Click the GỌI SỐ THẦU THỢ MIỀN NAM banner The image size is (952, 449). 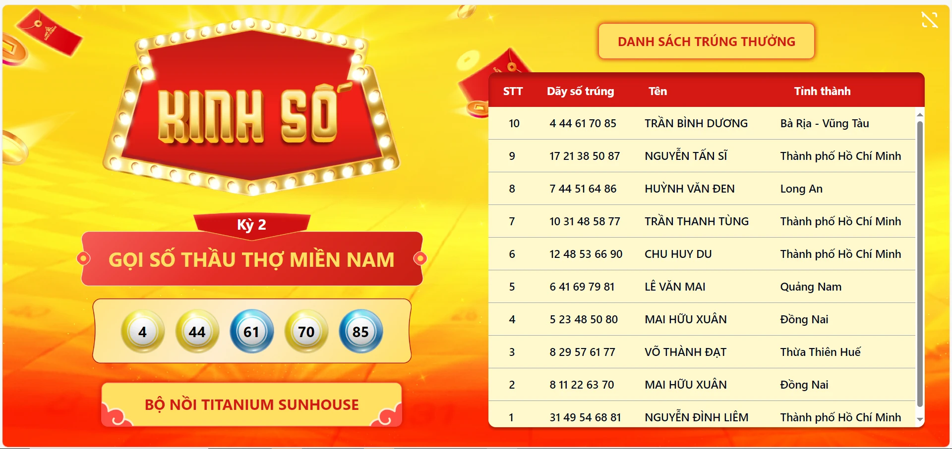pyautogui.click(x=251, y=259)
